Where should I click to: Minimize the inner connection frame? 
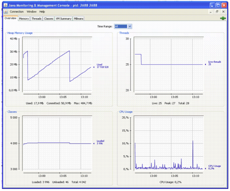pos(211,12)
